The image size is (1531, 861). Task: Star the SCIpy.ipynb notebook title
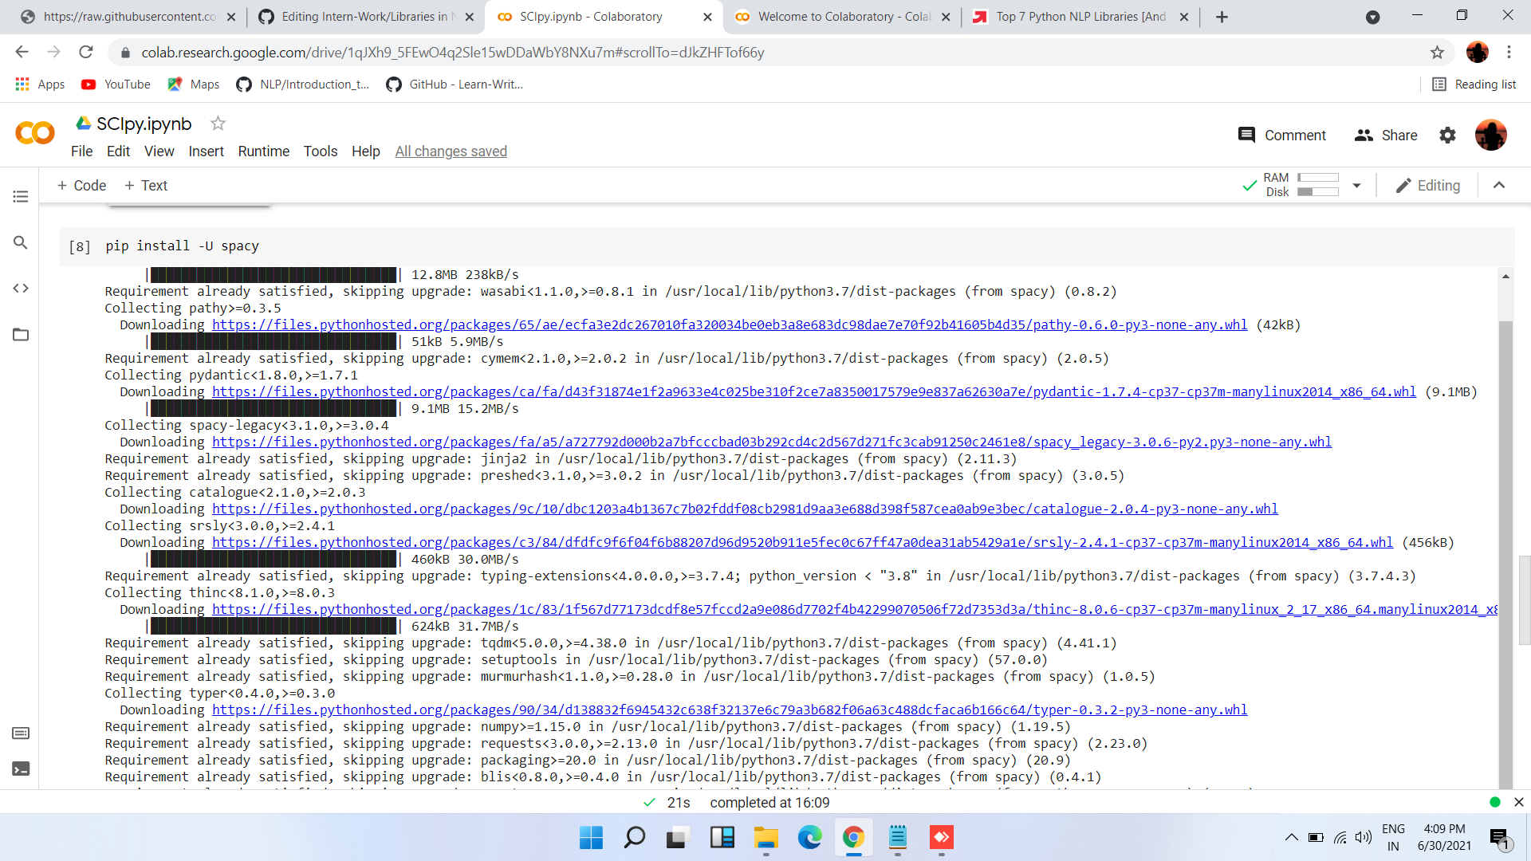pyautogui.click(x=218, y=124)
